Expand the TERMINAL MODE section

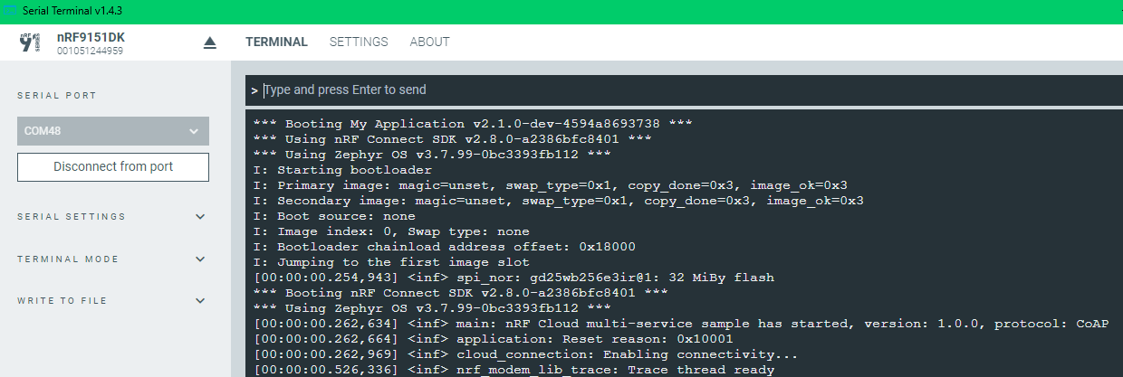[x=113, y=259]
